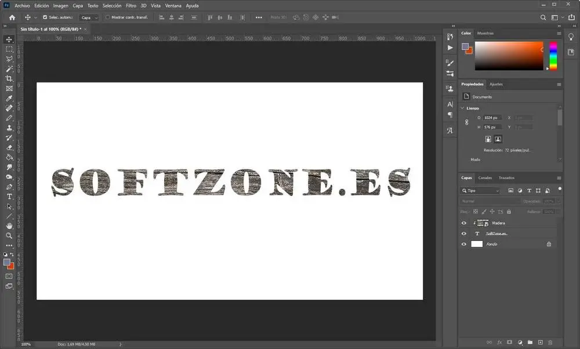Select the Hand tool
Image resolution: width=580 pixels, height=349 pixels.
[9, 226]
